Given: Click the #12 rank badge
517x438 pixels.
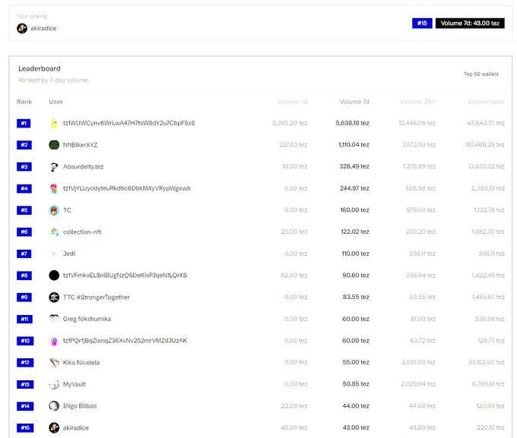Looking at the screenshot, I should [25, 363].
